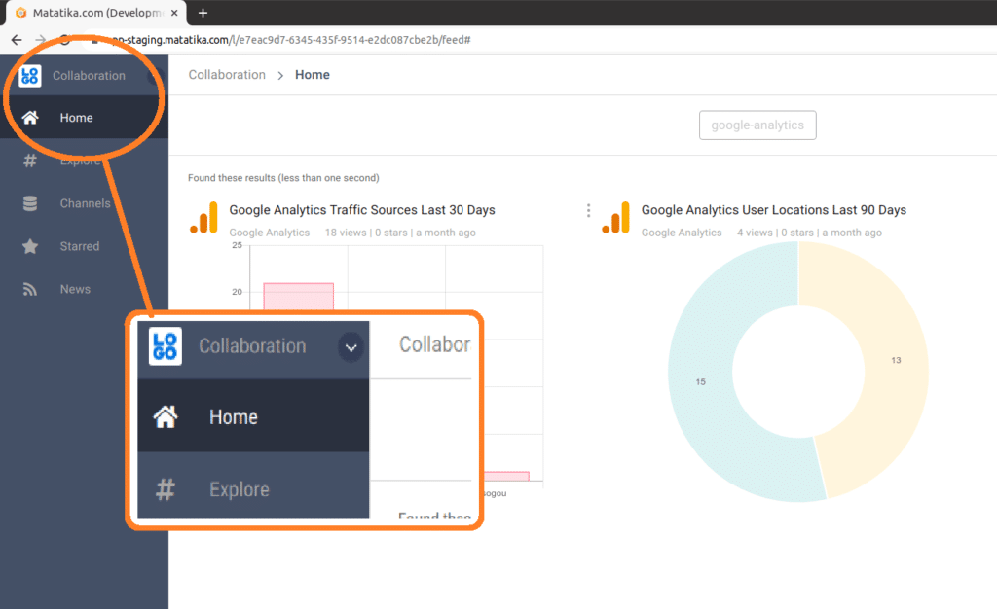This screenshot has height=609, width=997.
Task: Open Home via its house icon
Action: click(x=30, y=118)
